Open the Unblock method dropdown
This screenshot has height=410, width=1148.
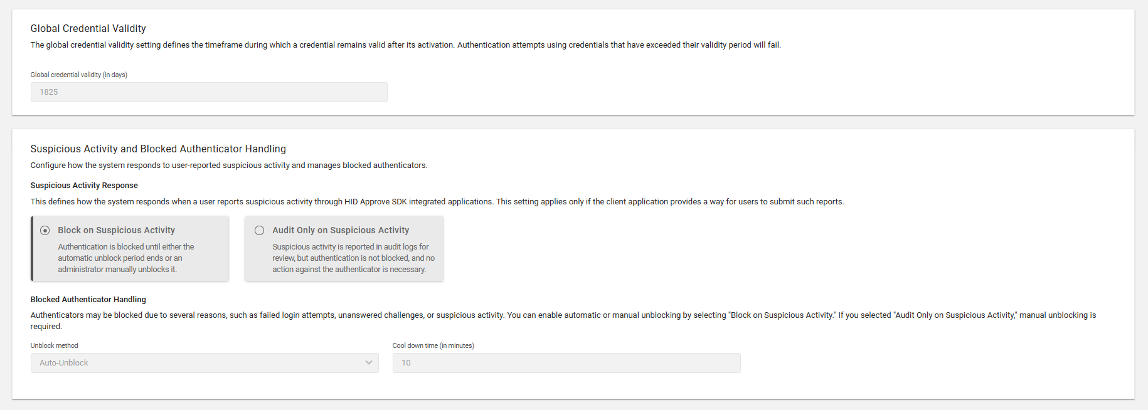click(205, 363)
